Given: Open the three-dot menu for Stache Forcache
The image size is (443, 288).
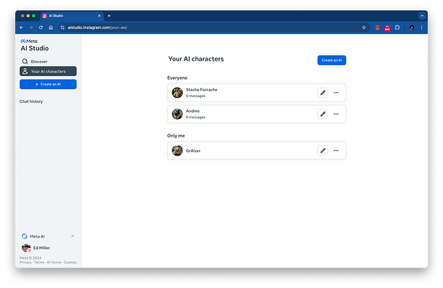Looking at the screenshot, I should pos(336,92).
